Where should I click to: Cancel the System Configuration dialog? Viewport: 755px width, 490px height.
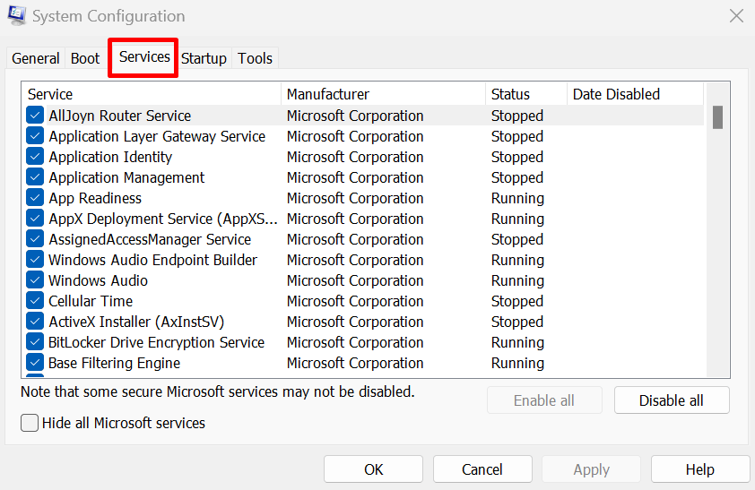click(482, 469)
